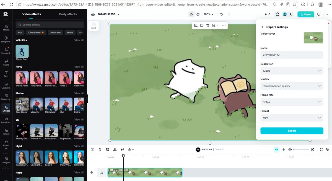Open the canvas Ratio tool
The height and width of the screenshot is (181, 332).
click(x=94, y=26)
